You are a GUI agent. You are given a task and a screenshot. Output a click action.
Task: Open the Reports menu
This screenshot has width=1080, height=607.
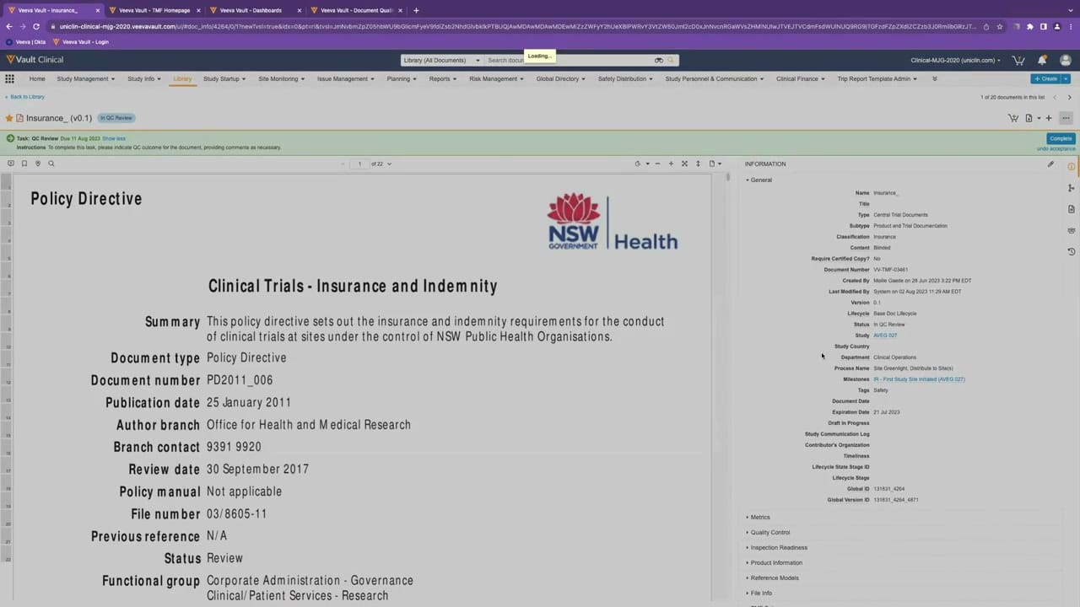coord(442,78)
